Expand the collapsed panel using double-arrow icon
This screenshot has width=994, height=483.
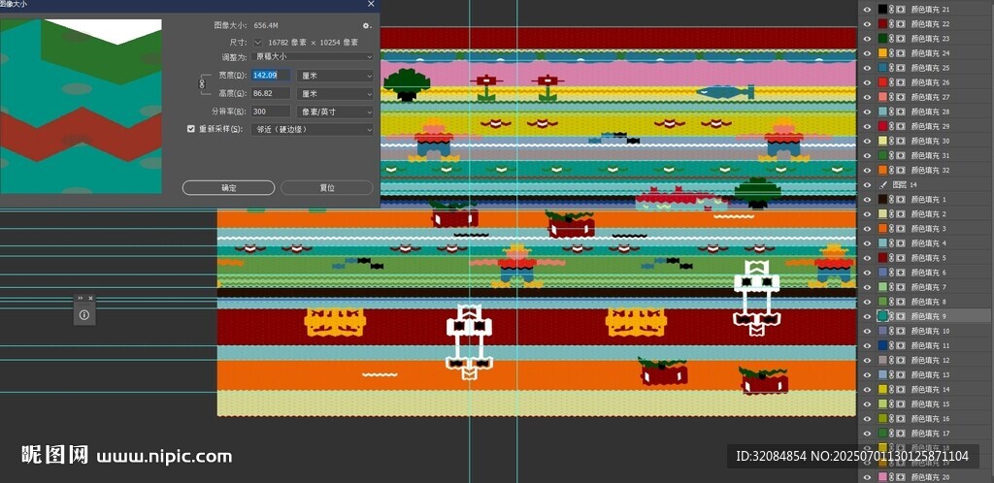click(81, 298)
